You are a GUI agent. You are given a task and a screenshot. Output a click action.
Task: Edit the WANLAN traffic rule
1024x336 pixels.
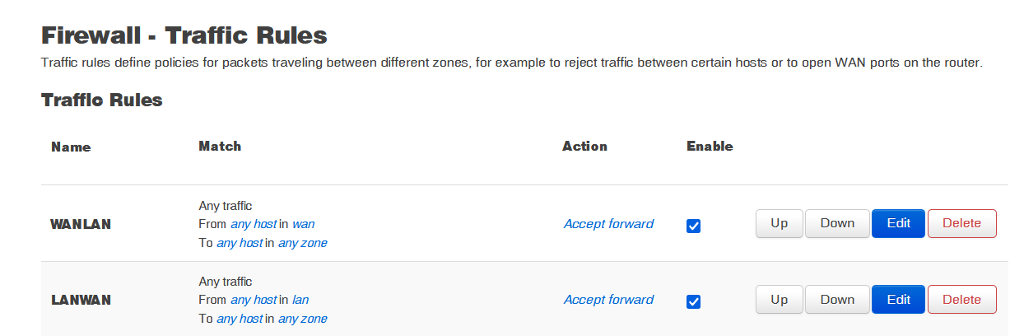pos(898,223)
